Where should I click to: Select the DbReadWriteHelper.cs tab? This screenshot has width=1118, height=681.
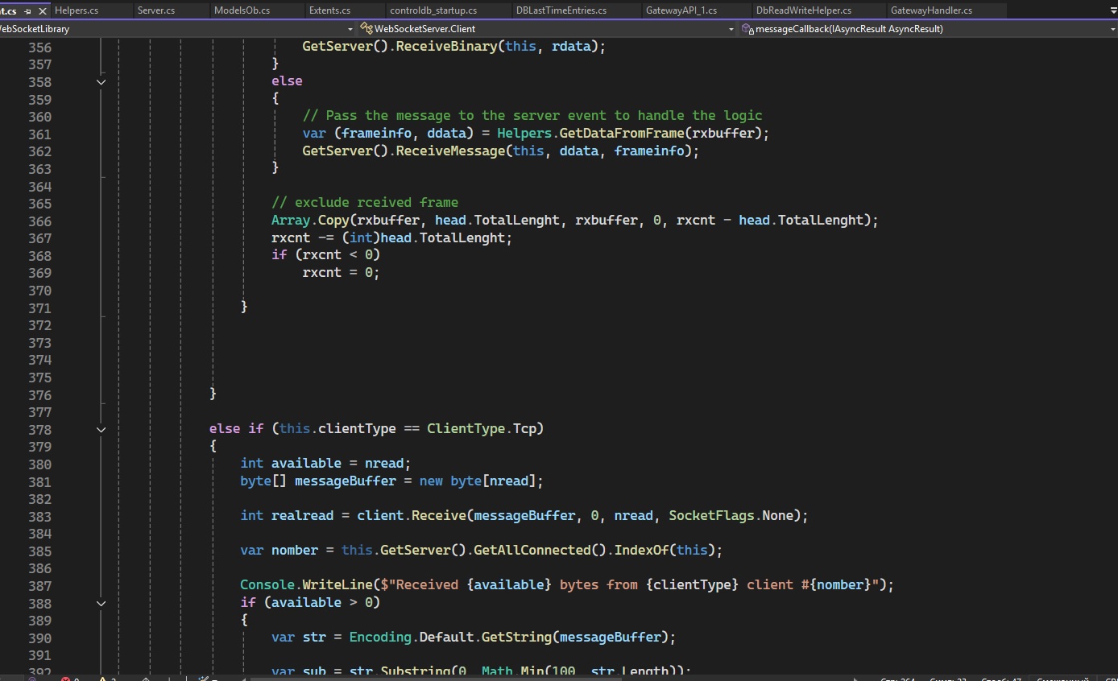pos(803,10)
